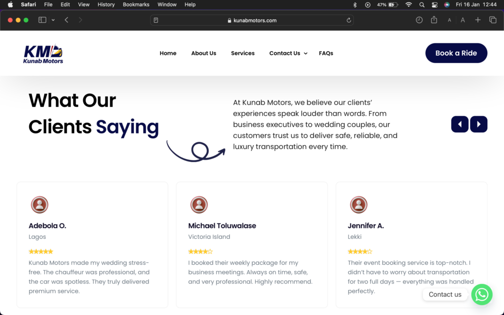504x315 pixels.
Task: Click Adebola O.'s avatar thumbnail
Action: click(39, 205)
